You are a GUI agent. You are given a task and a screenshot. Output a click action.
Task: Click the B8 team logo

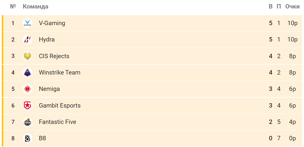tap(27, 138)
